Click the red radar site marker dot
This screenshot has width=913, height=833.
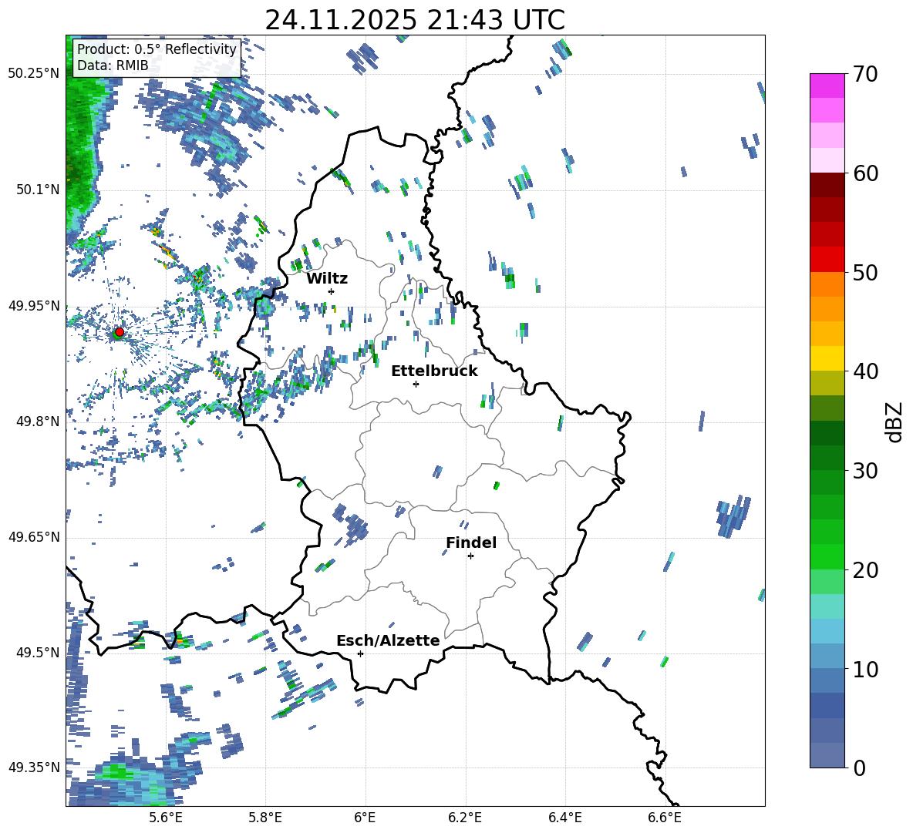click(x=120, y=331)
